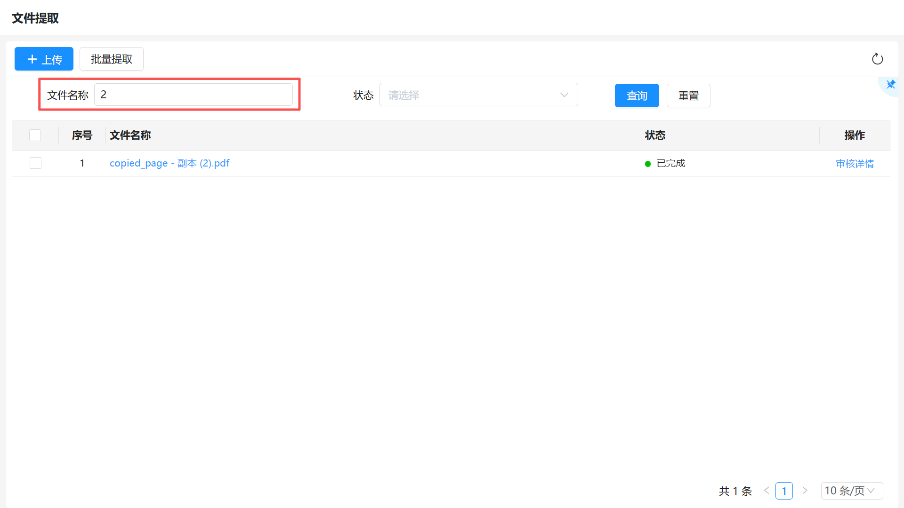Open the 审核详情 link

[x=855, y=164]
